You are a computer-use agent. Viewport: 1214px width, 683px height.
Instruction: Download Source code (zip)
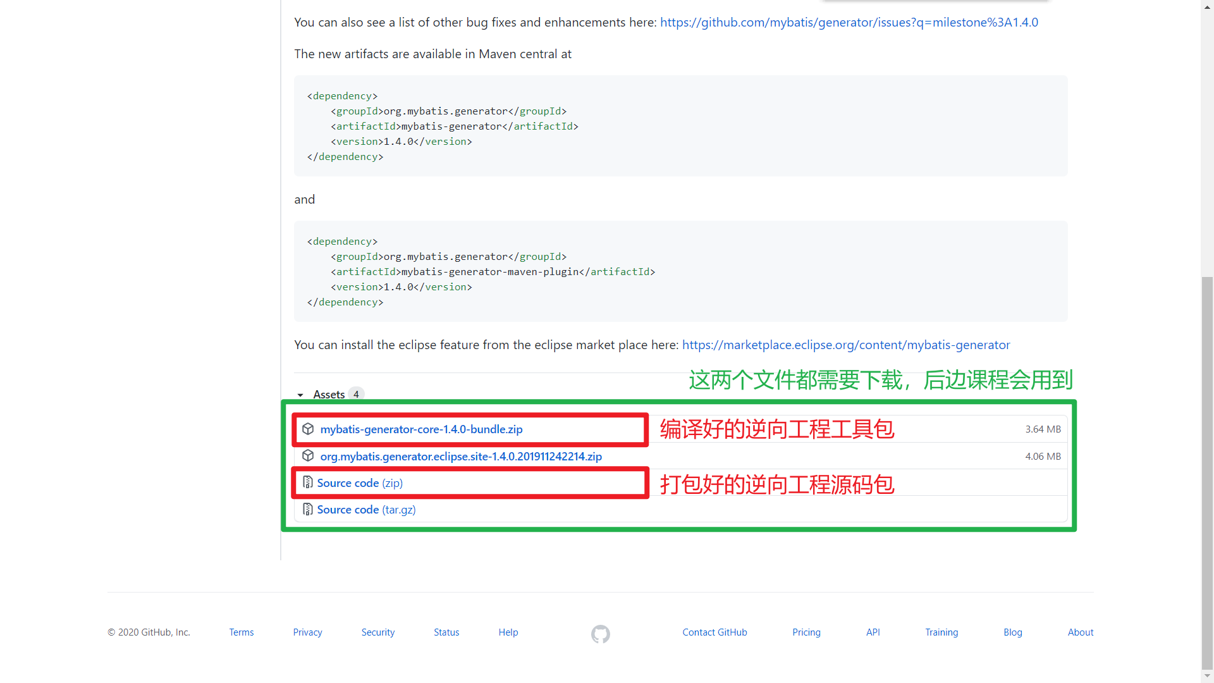click(x=360, y=483)
